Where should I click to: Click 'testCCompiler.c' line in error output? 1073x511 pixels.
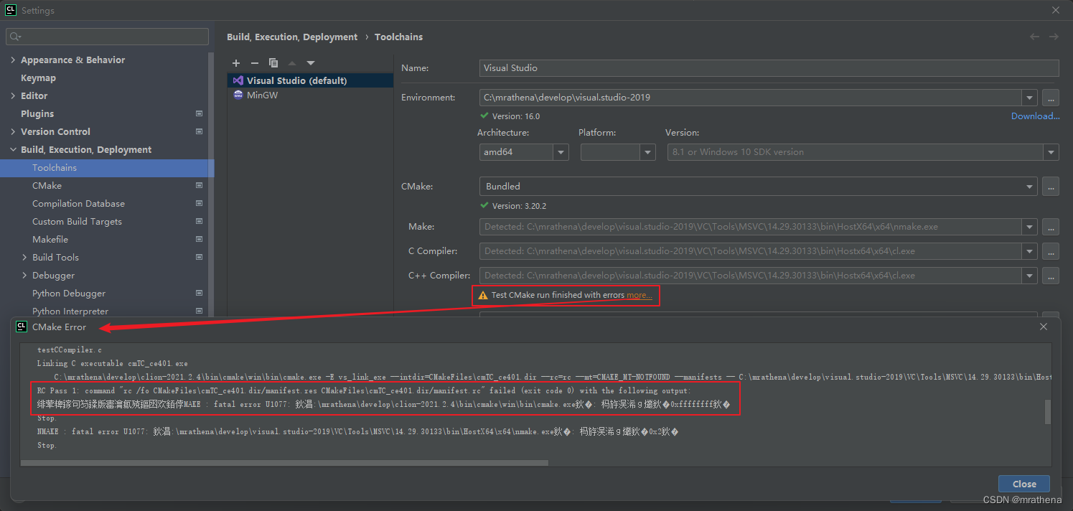click(70, 350)
